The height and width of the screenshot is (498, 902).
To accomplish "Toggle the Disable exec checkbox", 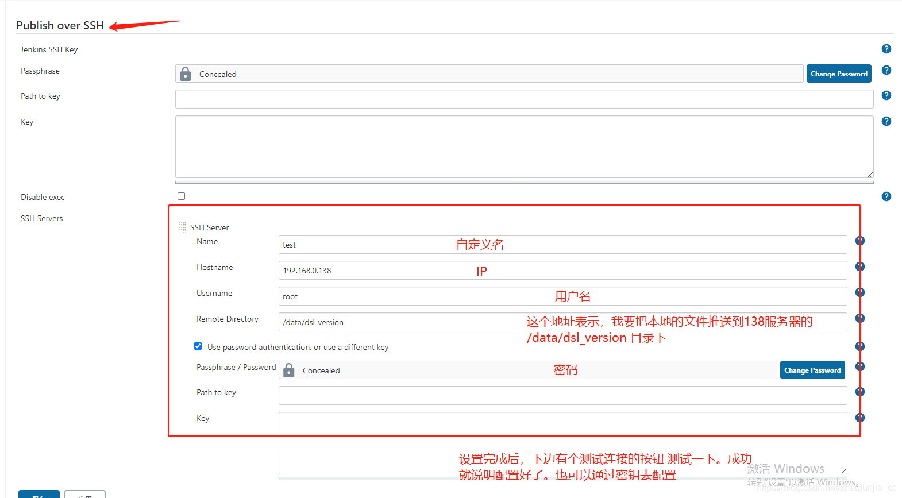I will point(182,196).
